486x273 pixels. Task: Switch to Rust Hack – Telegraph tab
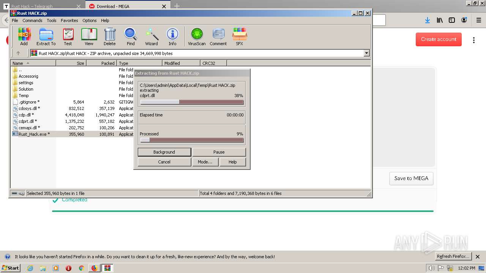pos(42,6)
